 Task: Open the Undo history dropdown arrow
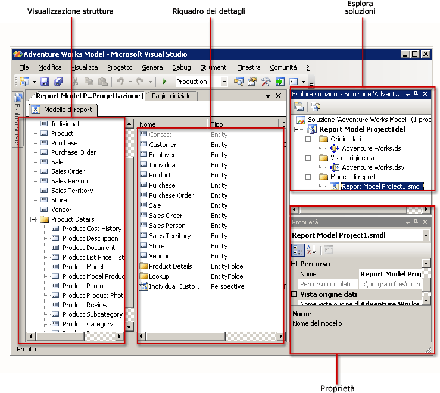point(130,82)
